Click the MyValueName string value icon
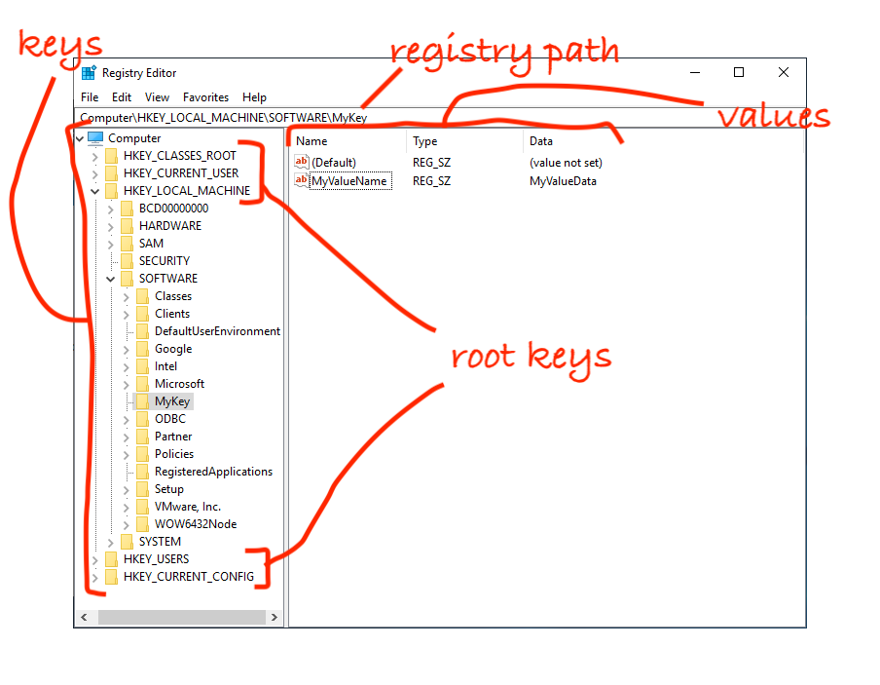This screenshot has height=685, width=880. click(x=302, y=180)
